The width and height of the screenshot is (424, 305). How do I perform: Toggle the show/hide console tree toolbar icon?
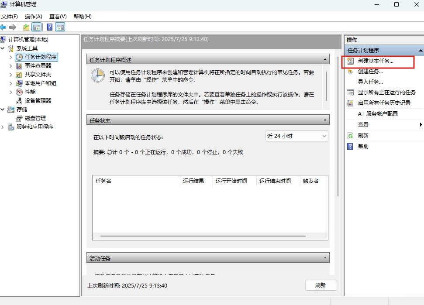pyautogui.click(x=37, y=27)
